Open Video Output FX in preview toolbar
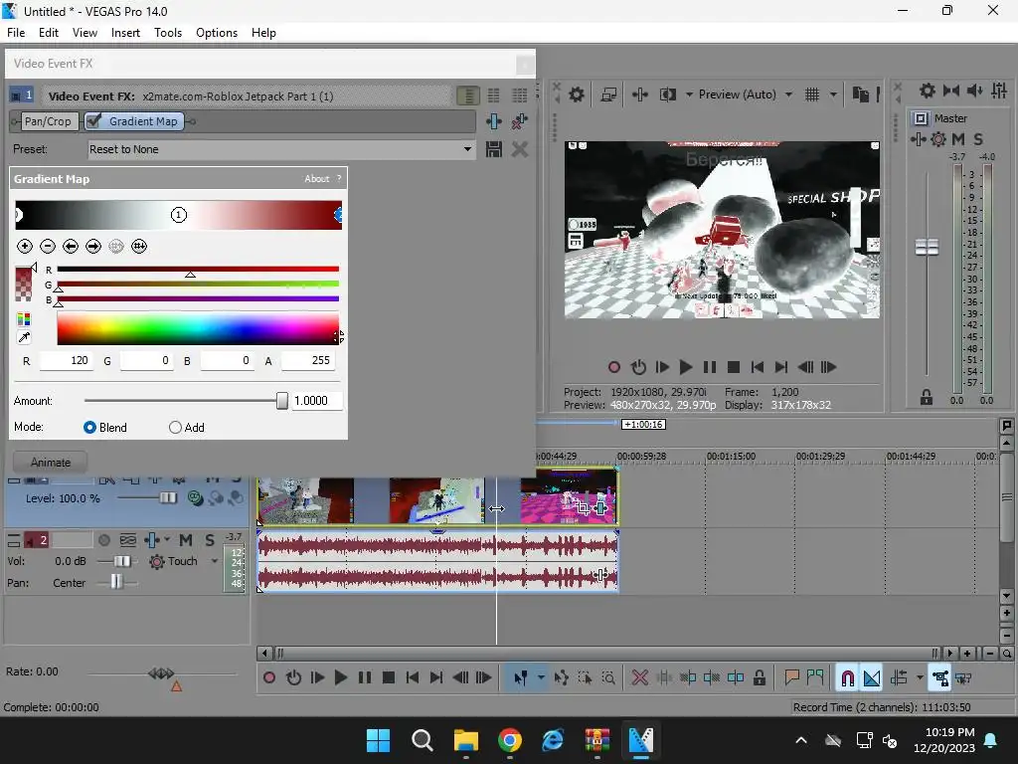The width and height of the screenshot is (1018, 764). (x=639, y=95)
